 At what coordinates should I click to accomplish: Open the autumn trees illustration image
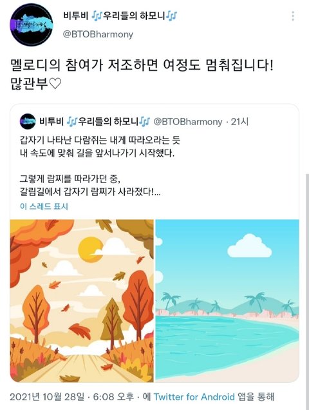point(82,300)
